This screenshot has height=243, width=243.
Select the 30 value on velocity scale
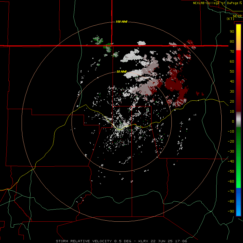point(232,92)
